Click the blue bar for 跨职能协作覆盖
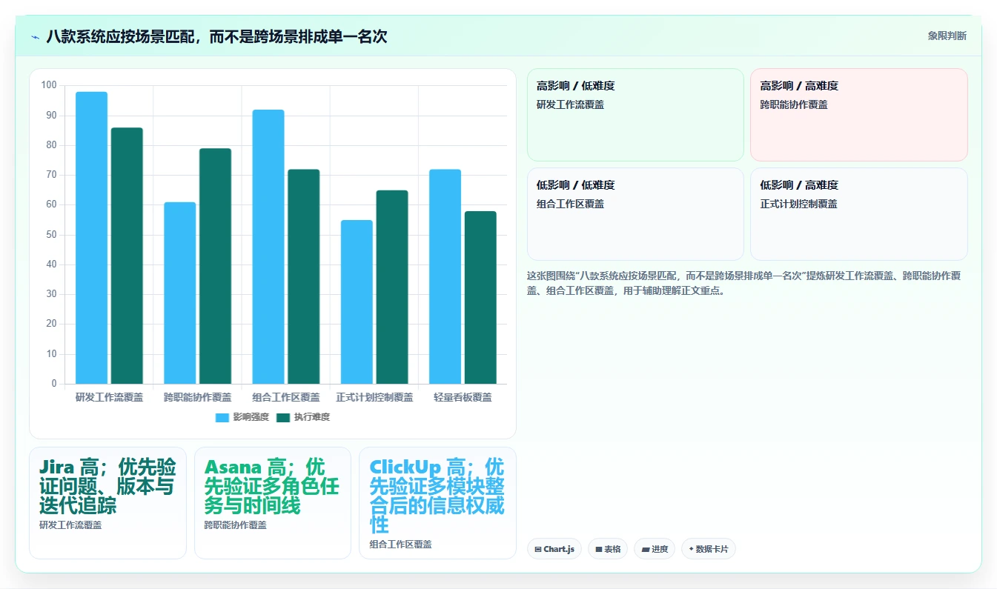 tap(179, 293)
